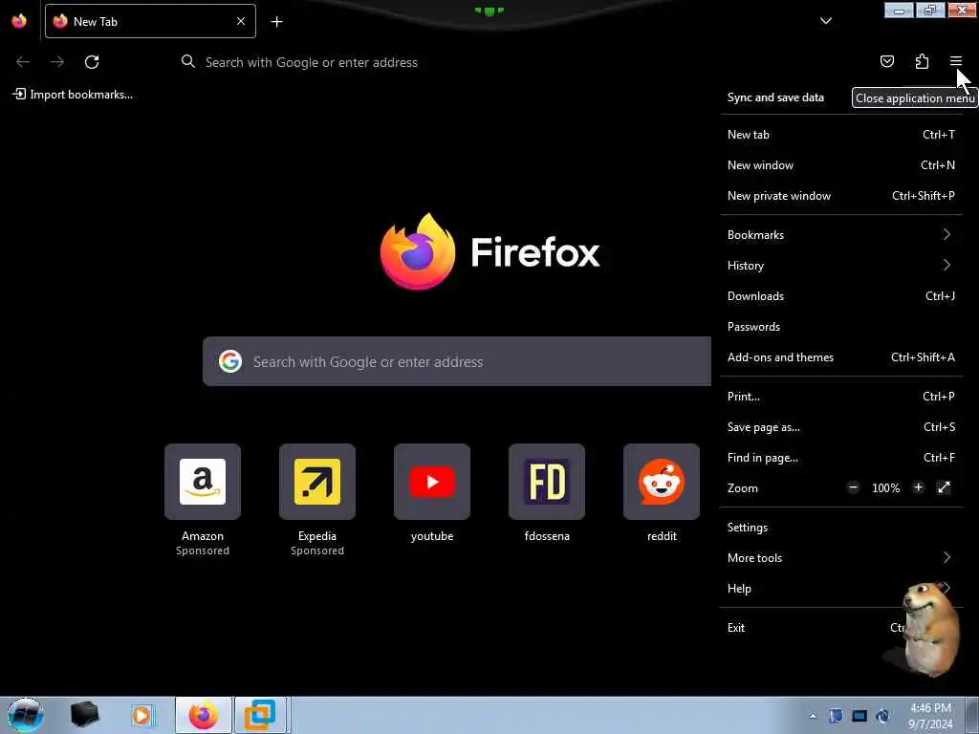Open Add-ons and themes
Image resolution: width=979 pixels, height=734 pixels.
841,357
